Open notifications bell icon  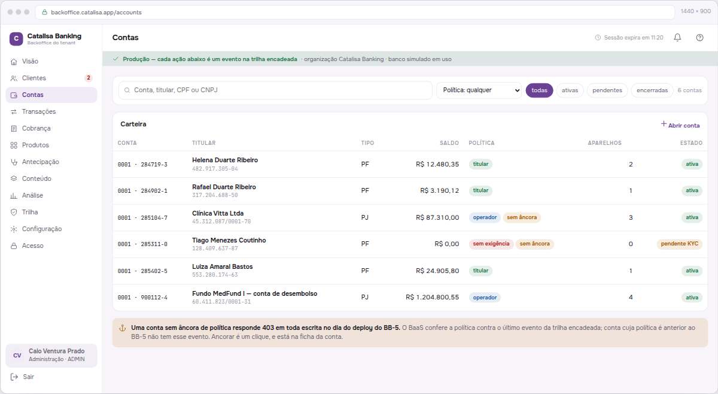point(677,37)
